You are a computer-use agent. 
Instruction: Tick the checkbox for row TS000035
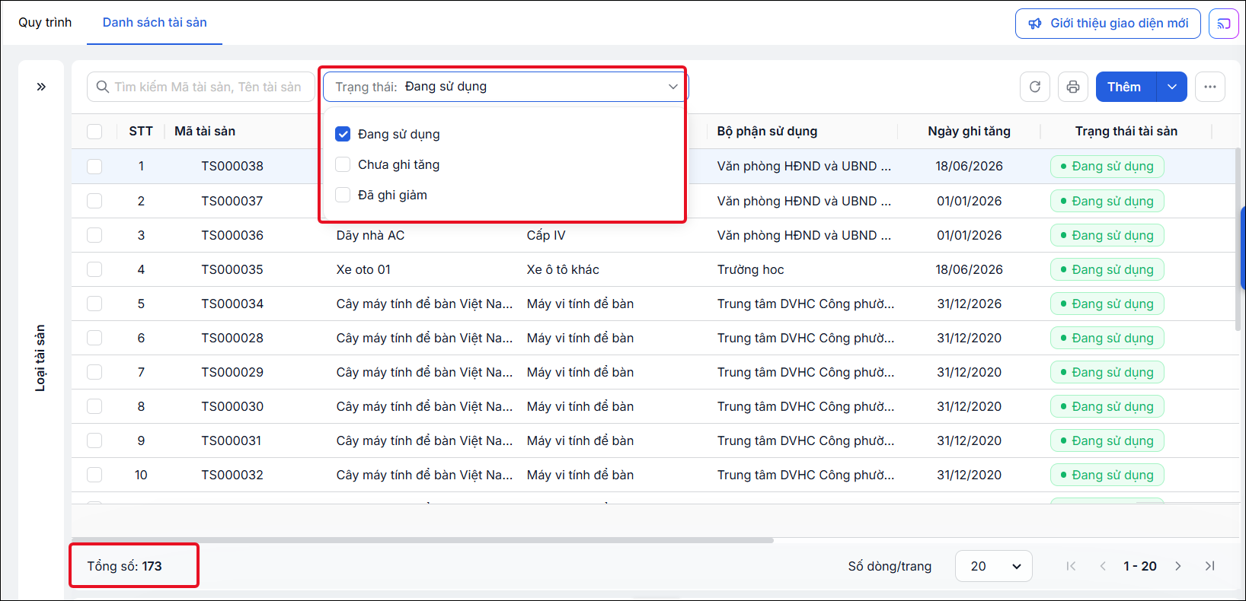pyautogui.click(x=94, y=269)
